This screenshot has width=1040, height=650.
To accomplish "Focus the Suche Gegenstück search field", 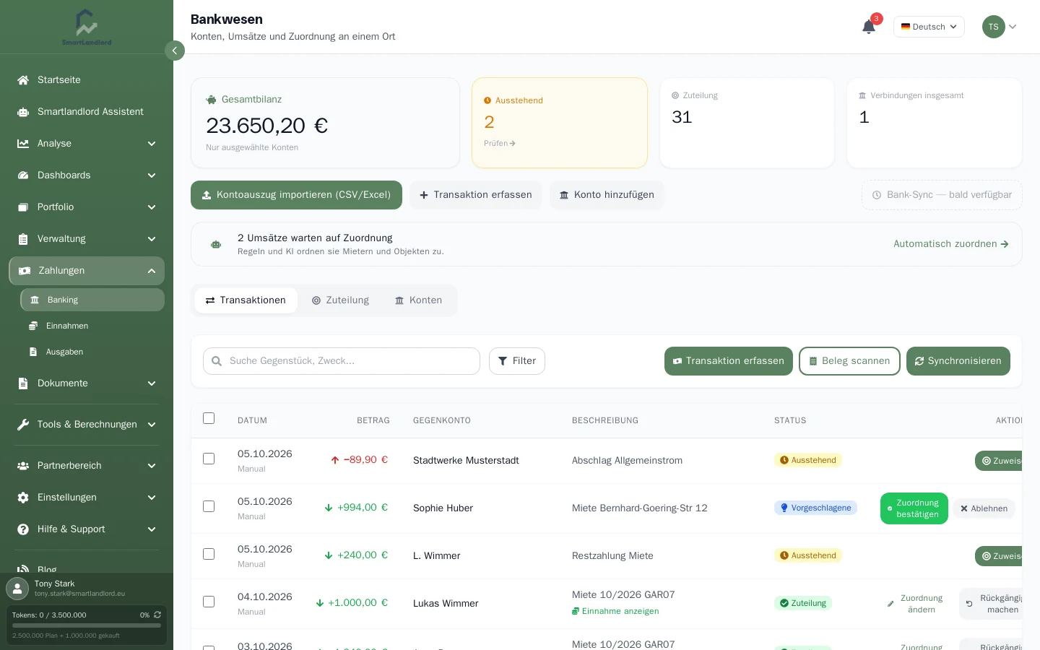I will click(x=342, y=361).
